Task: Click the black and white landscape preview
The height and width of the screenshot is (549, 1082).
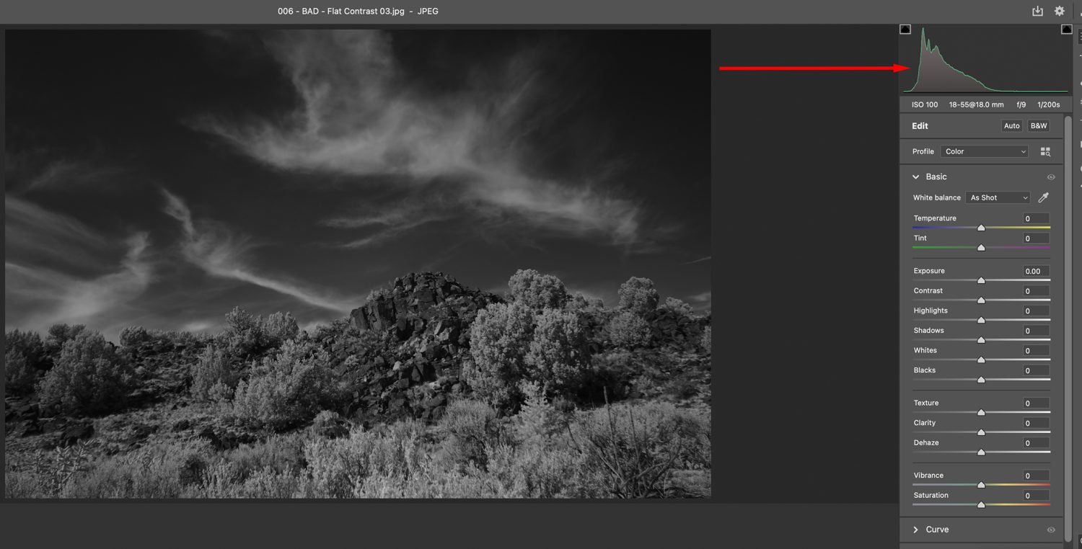Action: [x=358, y=264]
